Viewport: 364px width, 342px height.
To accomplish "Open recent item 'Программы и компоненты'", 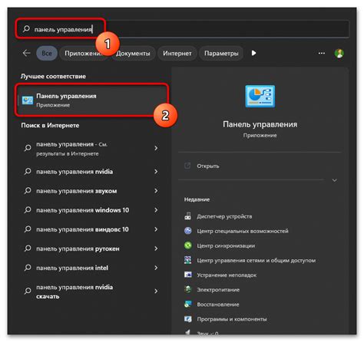I will pos(232,319).
